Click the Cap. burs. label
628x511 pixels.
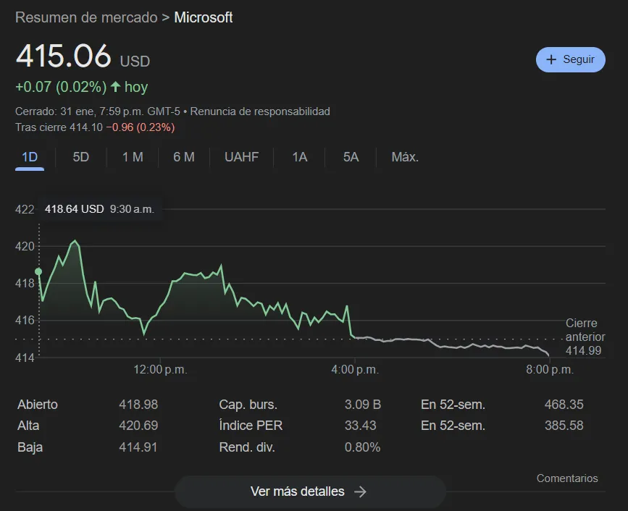click(248, 405)
